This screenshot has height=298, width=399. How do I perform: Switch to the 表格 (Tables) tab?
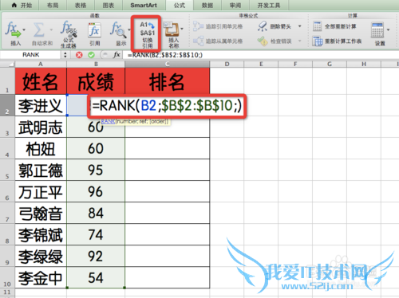click(81, 5)
